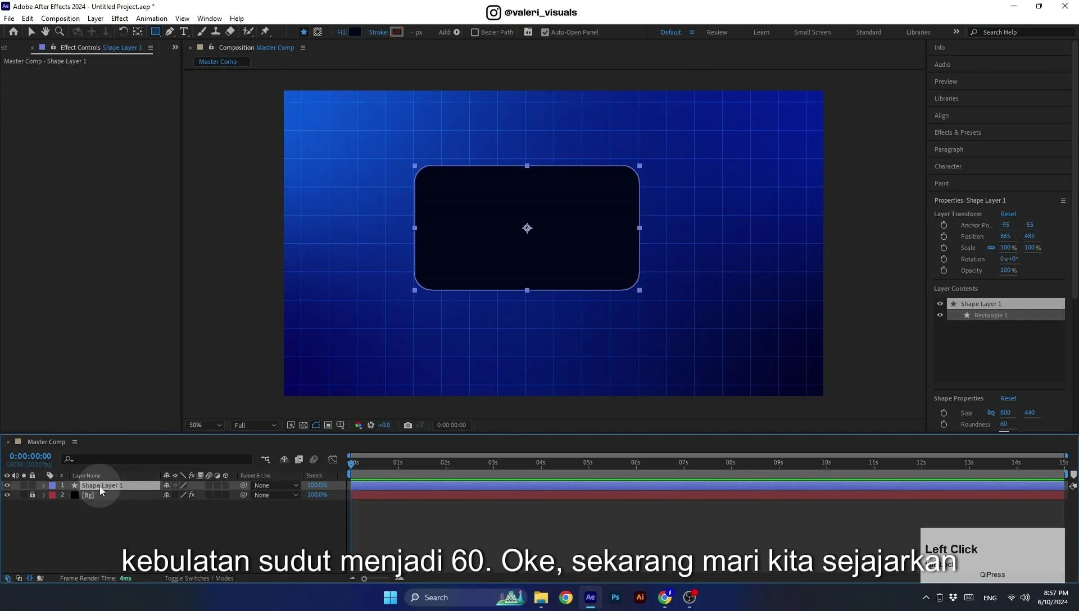Select the Brush tool
Image resolution: width=1079 pixels, height=611 pixels.
201,32
